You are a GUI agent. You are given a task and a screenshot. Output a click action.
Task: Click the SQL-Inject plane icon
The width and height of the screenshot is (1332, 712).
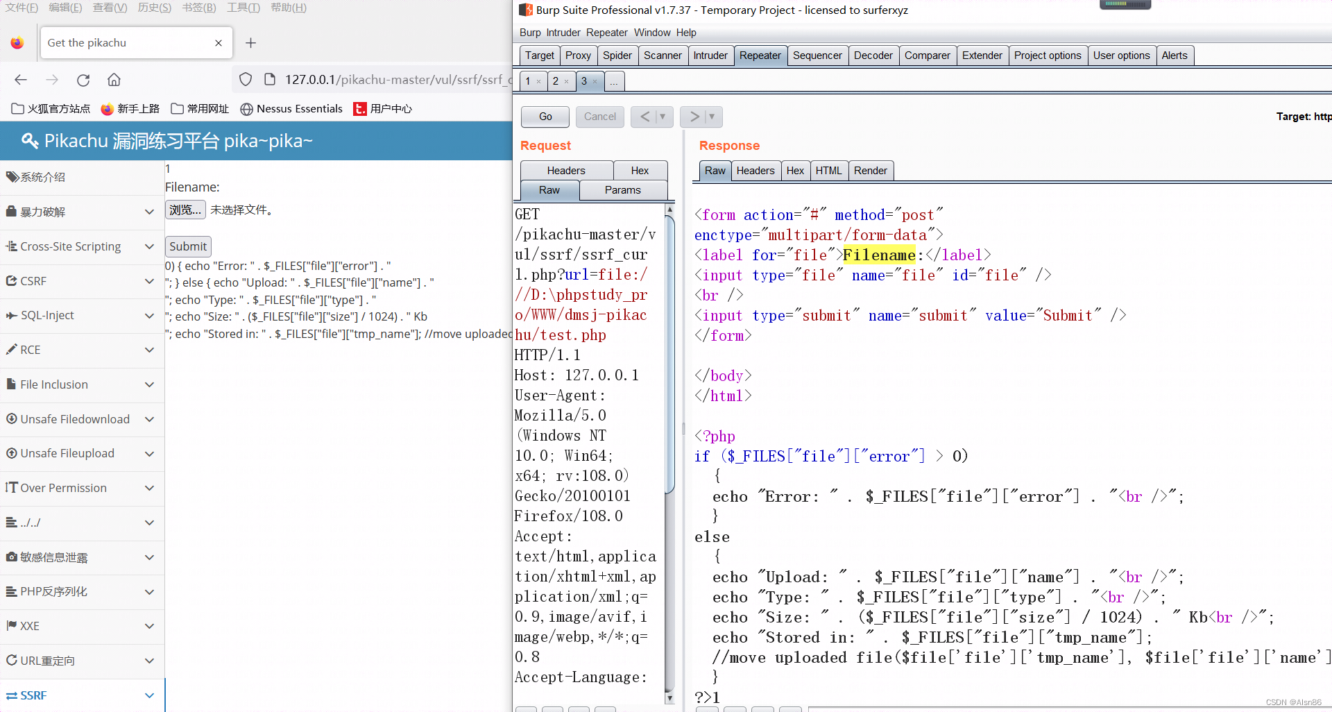point(11,316)
